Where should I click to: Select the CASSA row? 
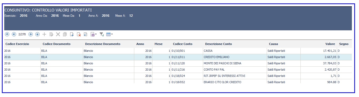(178, 51)
